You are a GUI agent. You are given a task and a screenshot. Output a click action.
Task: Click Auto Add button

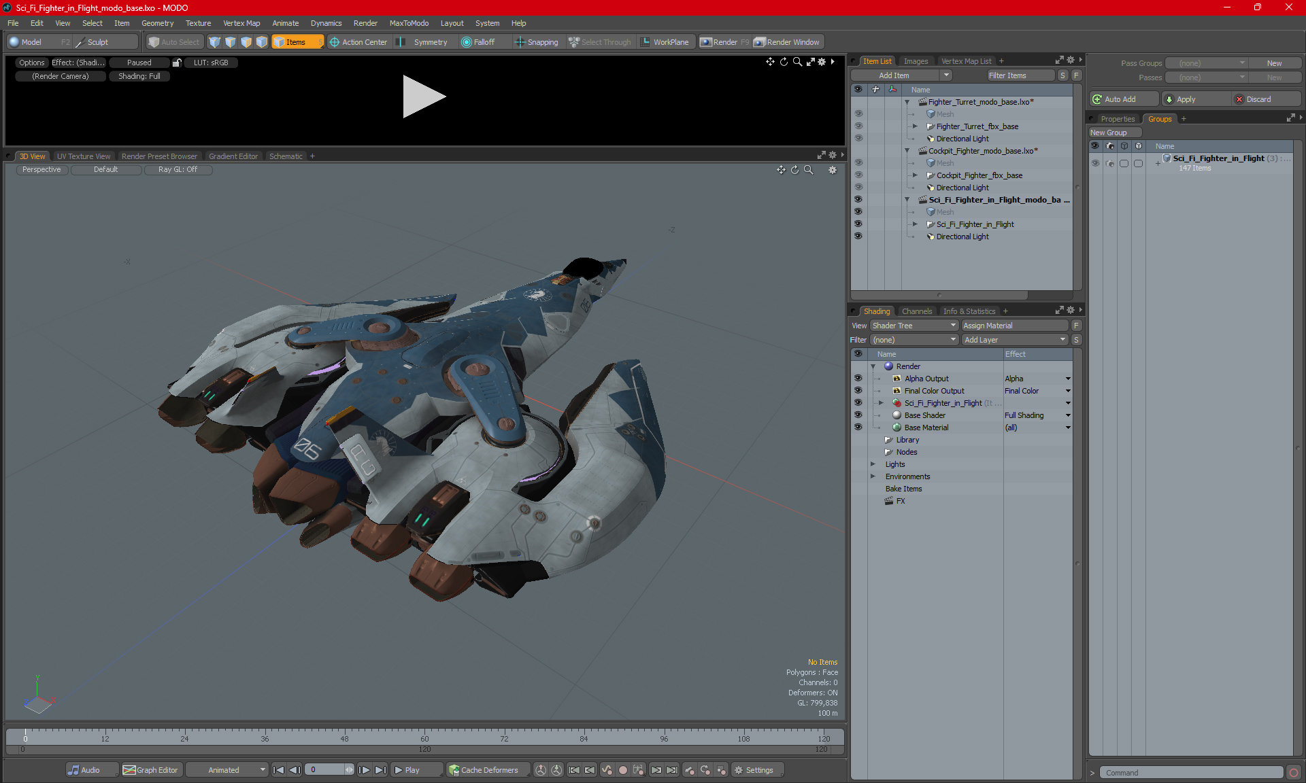1124,99
